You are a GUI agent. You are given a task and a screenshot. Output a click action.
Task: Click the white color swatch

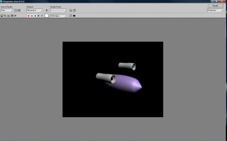coord(47,16)
